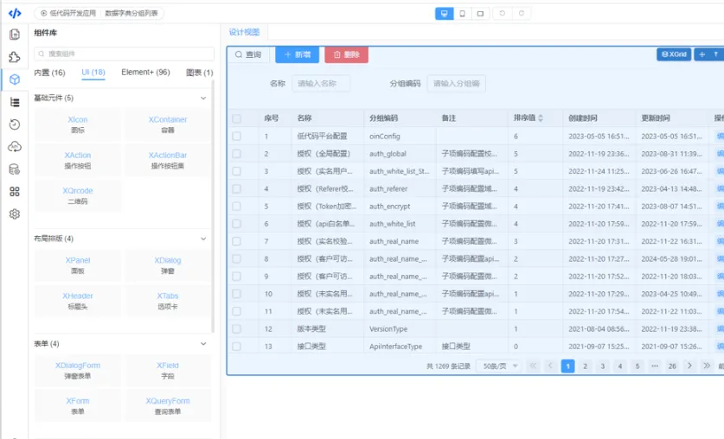Open the settings gear icon in sidebar
This screenshot has width=724, height=439.
(x=15, y=214)
